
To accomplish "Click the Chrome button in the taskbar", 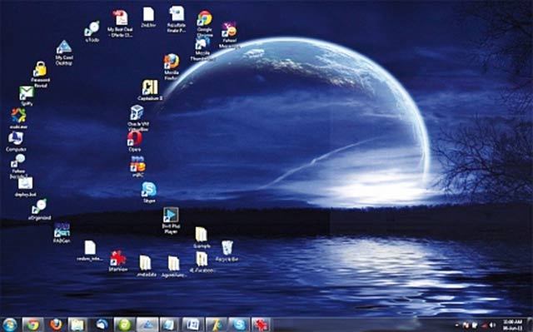I will pos(33,325).
